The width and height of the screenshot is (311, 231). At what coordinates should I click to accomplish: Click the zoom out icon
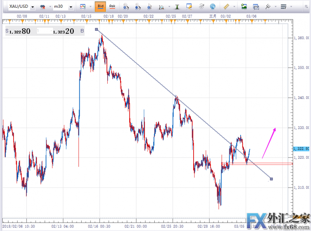point(138,7)
